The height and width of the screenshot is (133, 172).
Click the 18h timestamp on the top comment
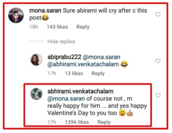pos(34,27)
